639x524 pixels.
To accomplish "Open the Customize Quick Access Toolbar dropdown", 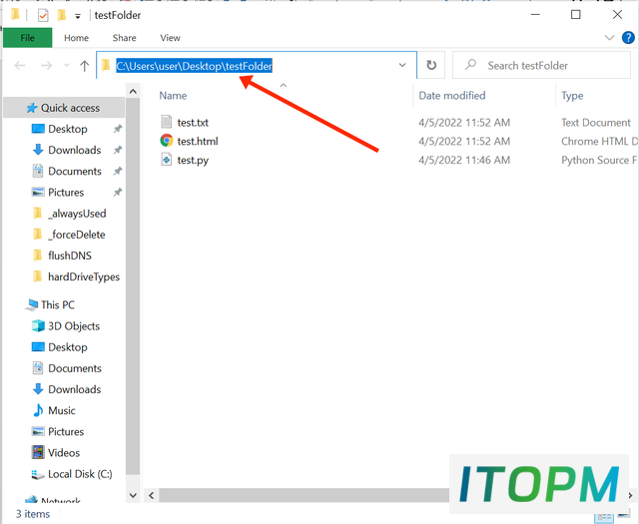I will click(x=78, y=16).
